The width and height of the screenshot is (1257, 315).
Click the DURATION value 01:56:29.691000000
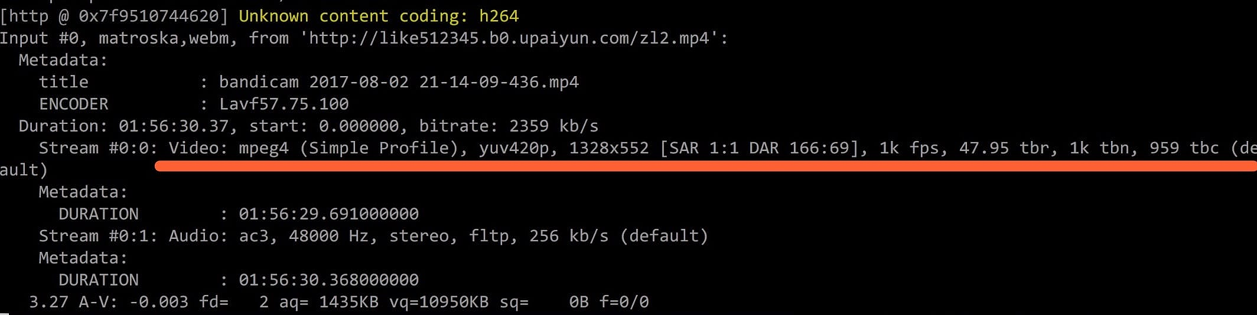coord(328,214)
